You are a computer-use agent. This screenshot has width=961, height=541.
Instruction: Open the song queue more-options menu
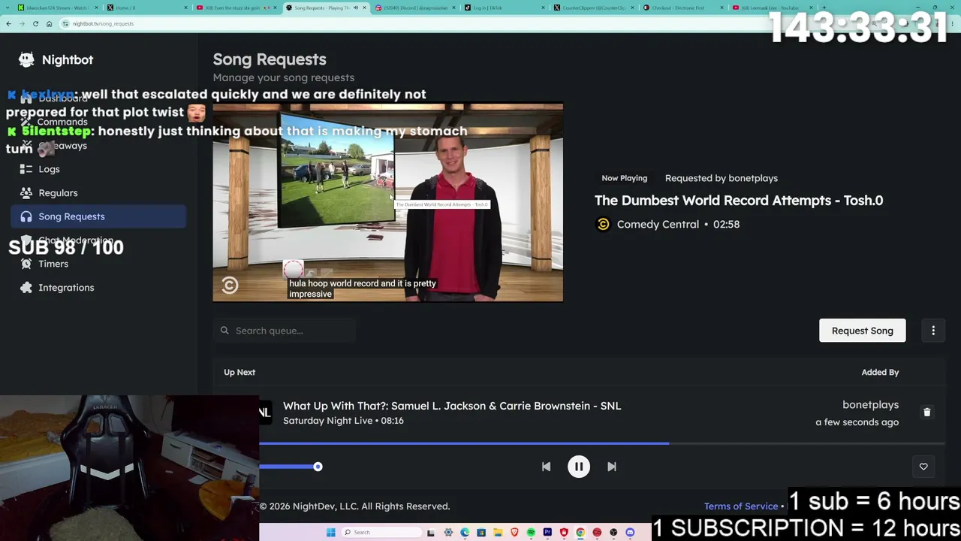click(x=933, y=331)
